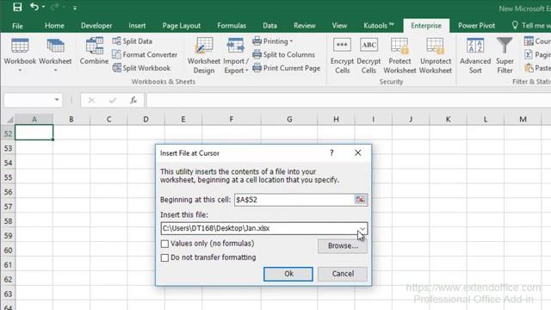Image resolution: width=551 pixels, height=310 pixels.
Task: Switch to the Power Pivot tab
Action: (476, 26)
